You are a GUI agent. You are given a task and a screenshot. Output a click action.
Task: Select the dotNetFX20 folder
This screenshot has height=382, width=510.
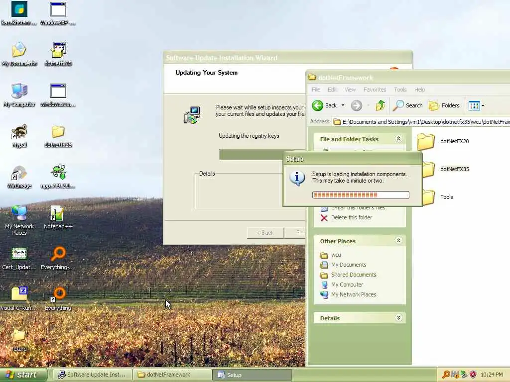point(443,141)
